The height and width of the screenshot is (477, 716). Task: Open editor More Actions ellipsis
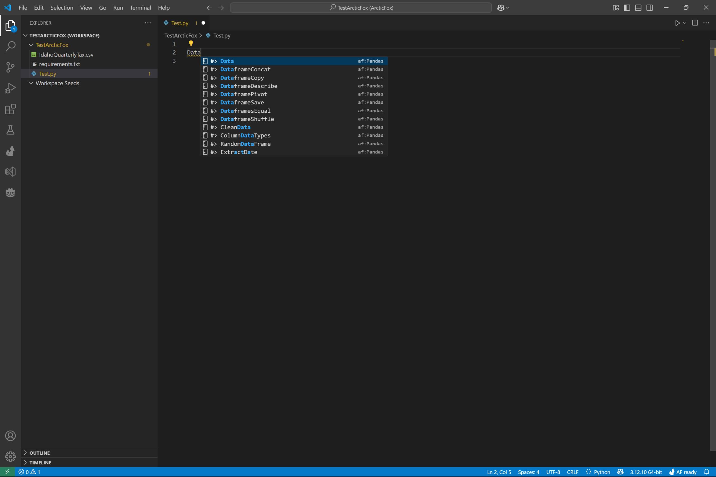tap(706, 23)
